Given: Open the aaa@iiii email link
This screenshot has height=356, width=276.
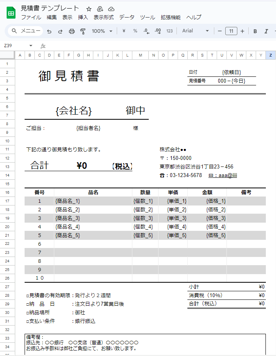Looking at the screenshot, I should [x=223, y=175].
